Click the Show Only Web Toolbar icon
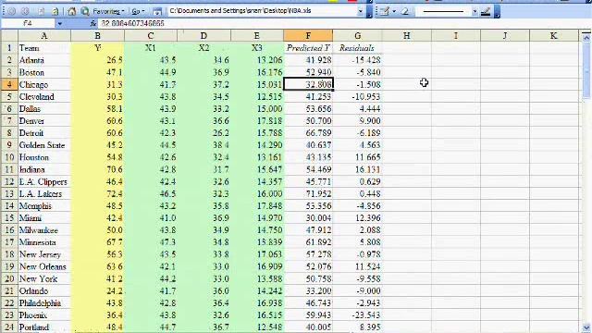 point(157,11)
